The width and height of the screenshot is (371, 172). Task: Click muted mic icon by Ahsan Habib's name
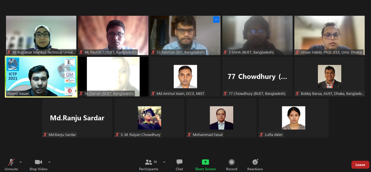pos(297,52)
